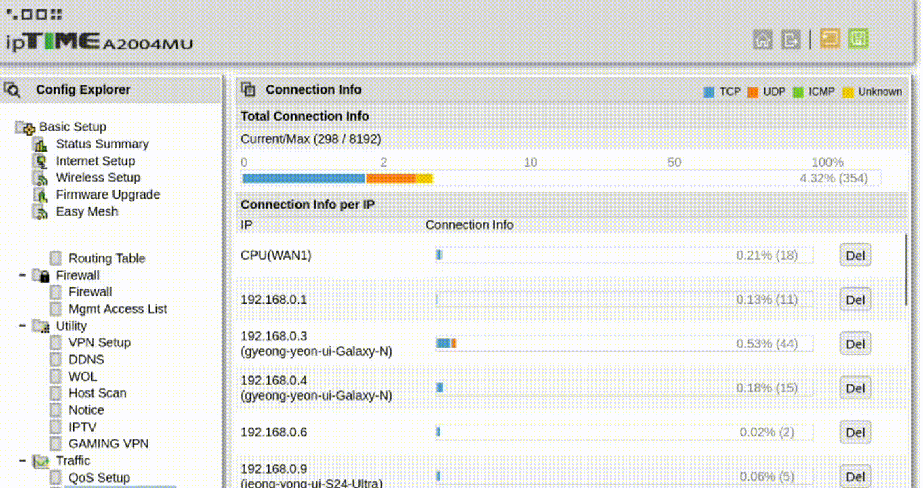Click the connection list vertical scrollbar
The width and height of the screenshot is (923, 488).
point(906,270)
